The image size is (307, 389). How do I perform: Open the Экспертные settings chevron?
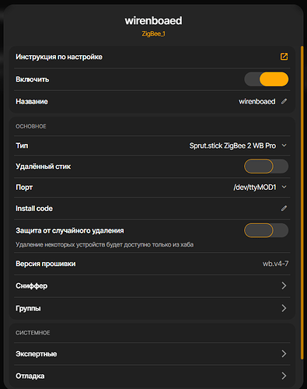[284, 354]
